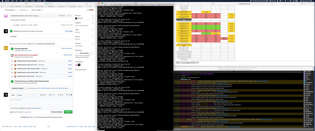315x131 pixels.
Task: Add a task list in the comment
Action: 62,95
